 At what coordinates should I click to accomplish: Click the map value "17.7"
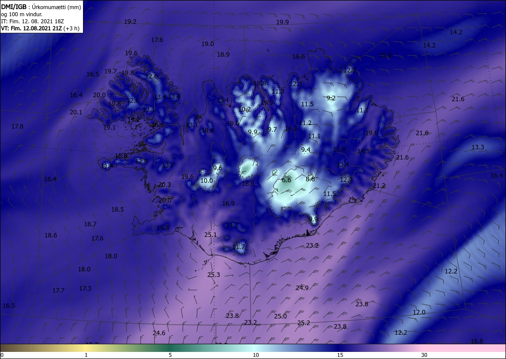(58, 291)
